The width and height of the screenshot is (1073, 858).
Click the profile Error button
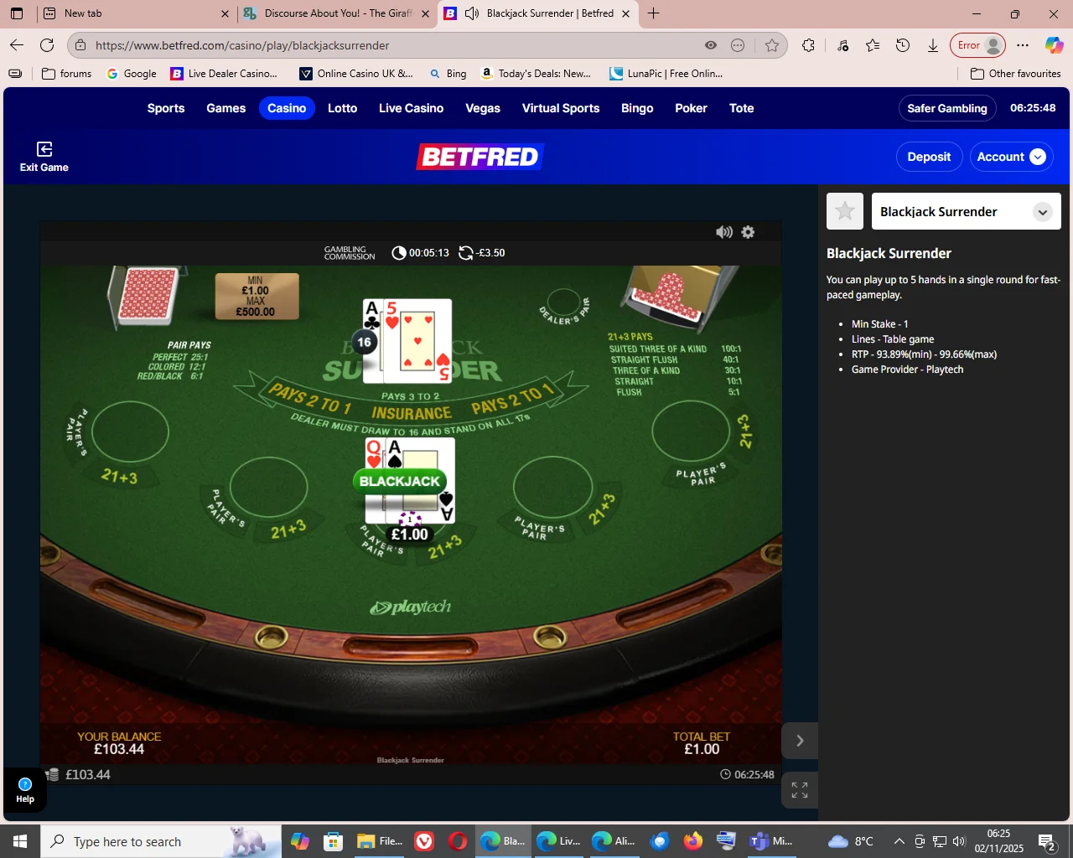point(977,45)
